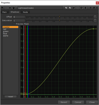Click the wrench settings icon
This screenshot has height=105, width=99.
pyautogui.click(x=14, y=8)
